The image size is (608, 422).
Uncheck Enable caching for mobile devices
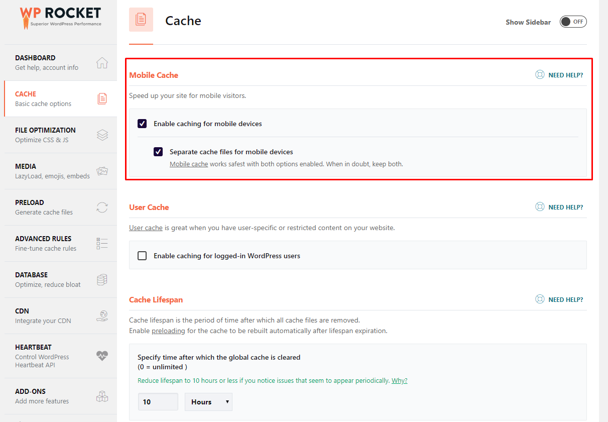point(142,124)
